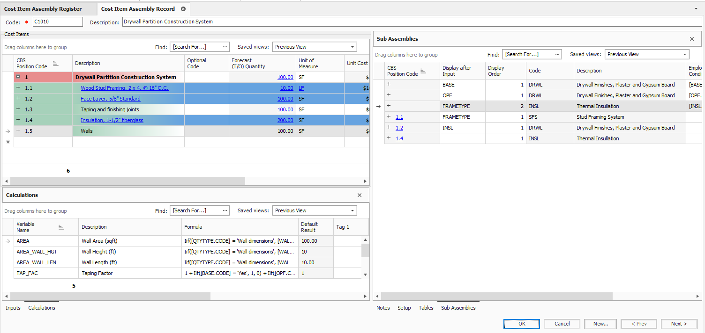Image resolution: width=705 pixels, height=333 pixels.
Task: Open Saved views dropdown in Sub Assemblies
Action: click(x=684, y=54)
